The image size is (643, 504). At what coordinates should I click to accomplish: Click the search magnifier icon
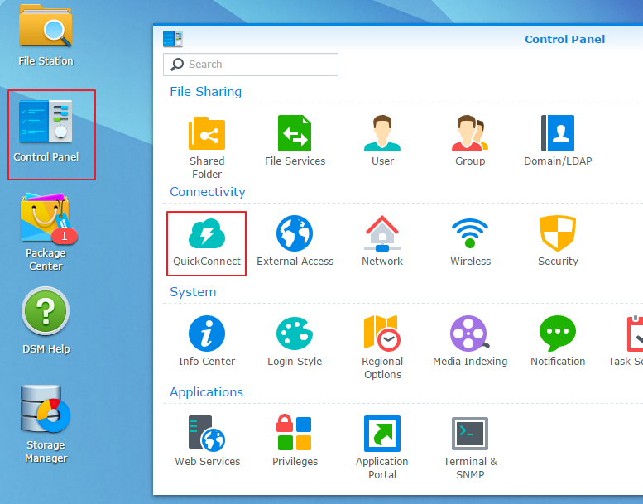[x=177, y=65]
